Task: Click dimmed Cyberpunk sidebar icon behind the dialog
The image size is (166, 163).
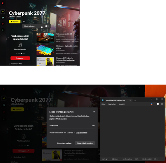Action: pyautogui.click(x=4, y=98)
